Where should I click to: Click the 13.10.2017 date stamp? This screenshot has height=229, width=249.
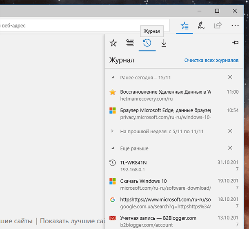pyautogui.click(x=228, y=221)
